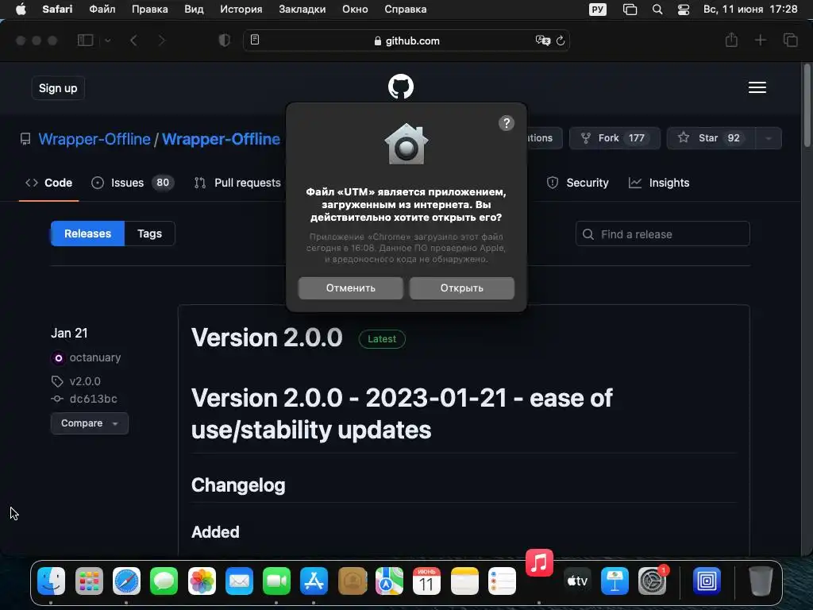The height and width of the screenshot is (610, 813).
Task: Open Finder from the Dock
Action: [x=52, y=581]
